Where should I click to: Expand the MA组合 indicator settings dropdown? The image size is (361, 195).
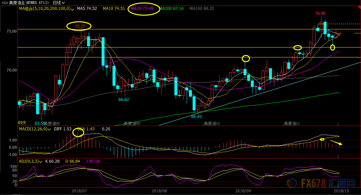tap(73, 9)
